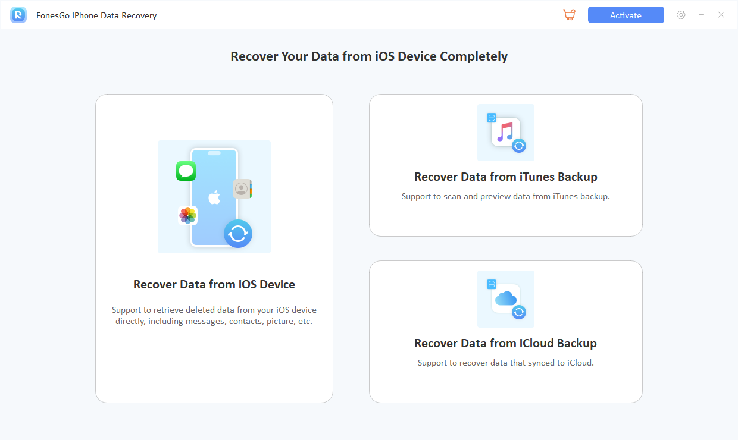Click the Contacts icon beside the phone illustration
Viewport: 738px width, 440px height.
[x=242, y=188]
